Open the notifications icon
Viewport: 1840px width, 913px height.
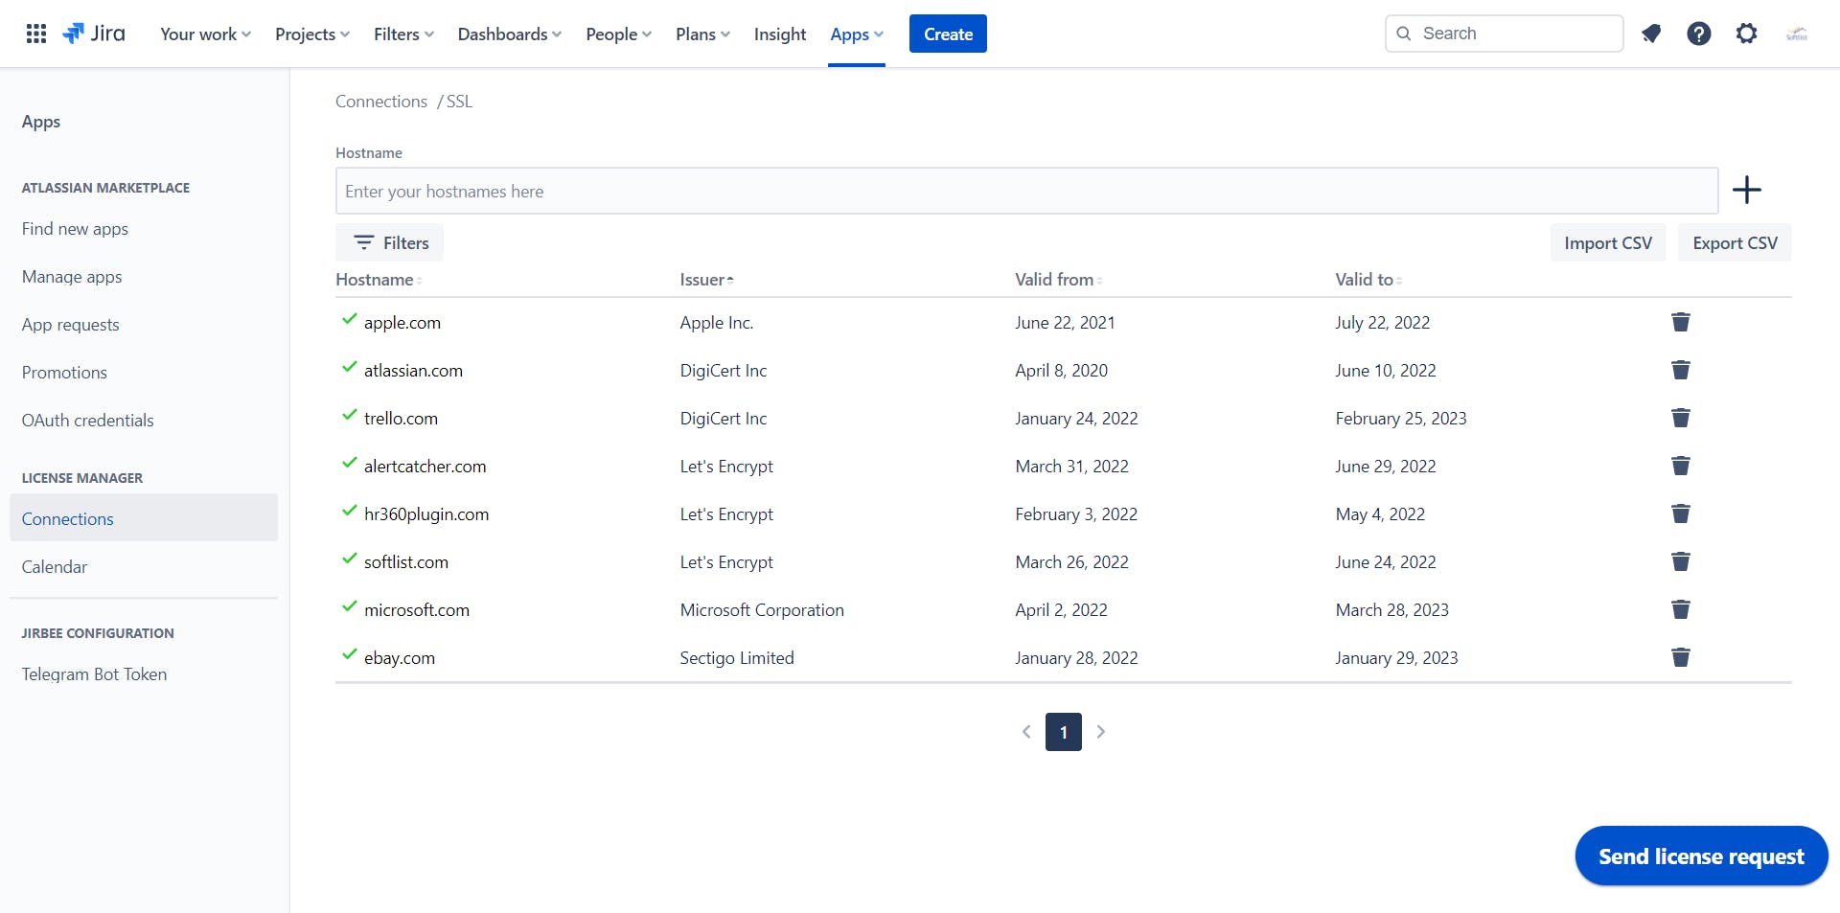(x=1651, y=34)
